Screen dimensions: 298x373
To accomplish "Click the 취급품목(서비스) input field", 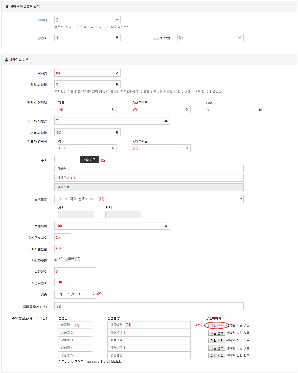I will (x=149, y=306).
